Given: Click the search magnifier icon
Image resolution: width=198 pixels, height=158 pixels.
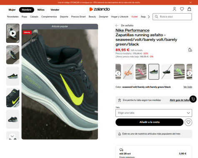Looking at the screenshot, I should coord(156,17).
